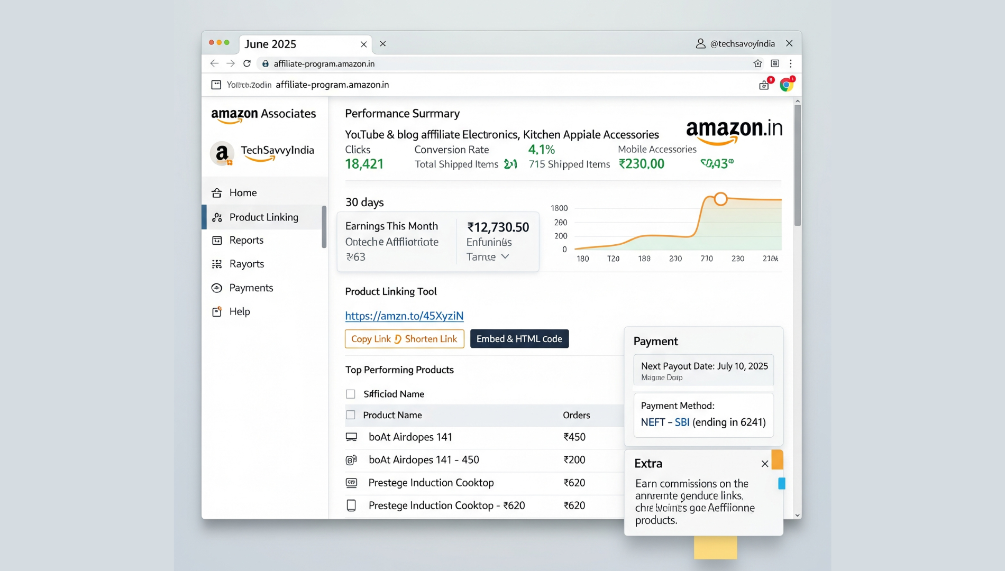Click the Clicks value 18,421
Screen dimensions: 1005x571
tap(364, 164)
